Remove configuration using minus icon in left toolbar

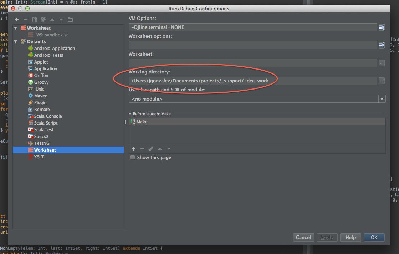pos(25,20)
